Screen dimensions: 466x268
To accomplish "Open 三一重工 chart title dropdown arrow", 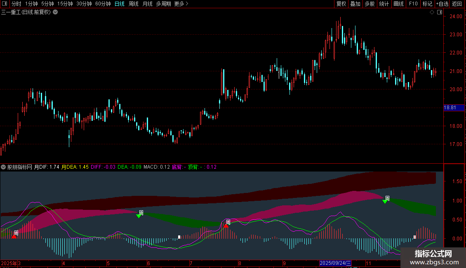I will click(55, 12).
